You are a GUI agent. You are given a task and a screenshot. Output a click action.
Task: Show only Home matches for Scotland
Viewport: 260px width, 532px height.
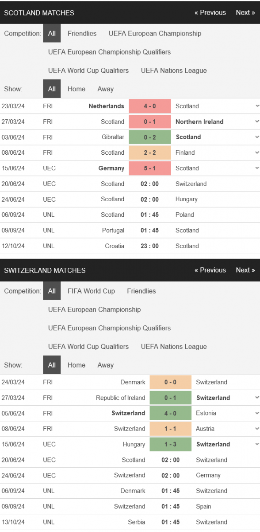pos(76,89)
